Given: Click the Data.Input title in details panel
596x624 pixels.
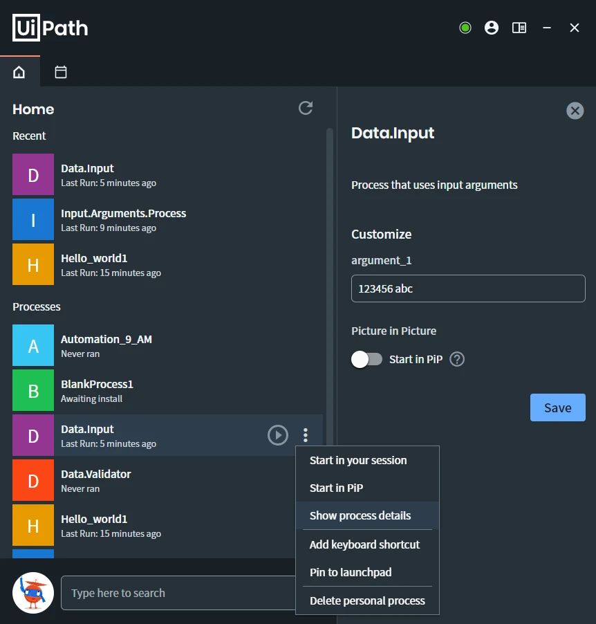Looking at the screenshot, I should [x=393, y=133].
